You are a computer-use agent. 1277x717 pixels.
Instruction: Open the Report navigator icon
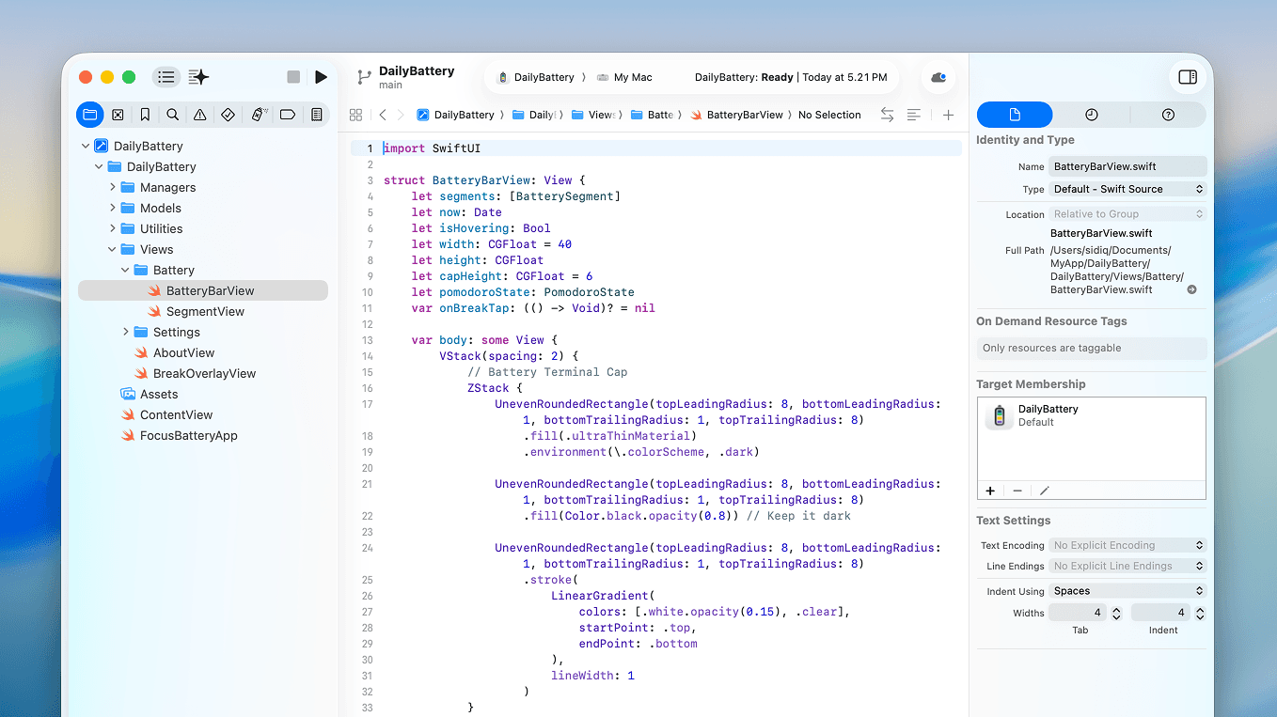(317, 115)
